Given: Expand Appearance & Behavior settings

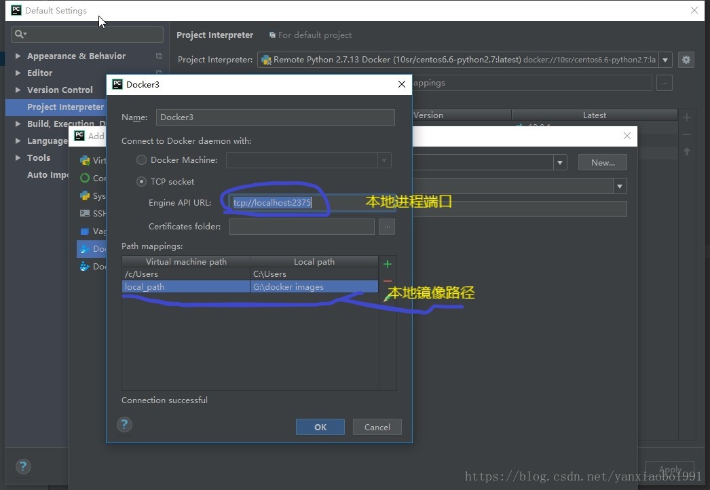Looking at the screenshot, I should 18,56.
